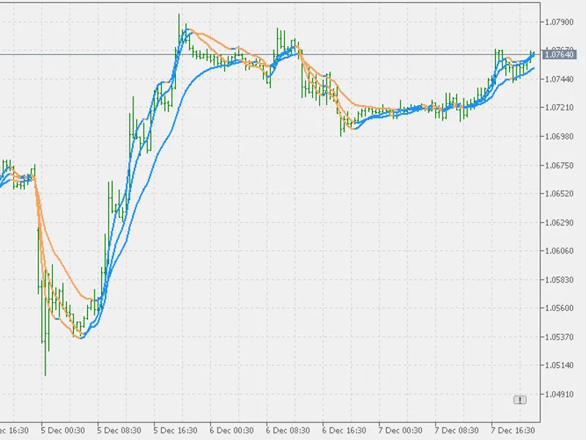Select the 1.05370 price axis value

click(559, 337)
